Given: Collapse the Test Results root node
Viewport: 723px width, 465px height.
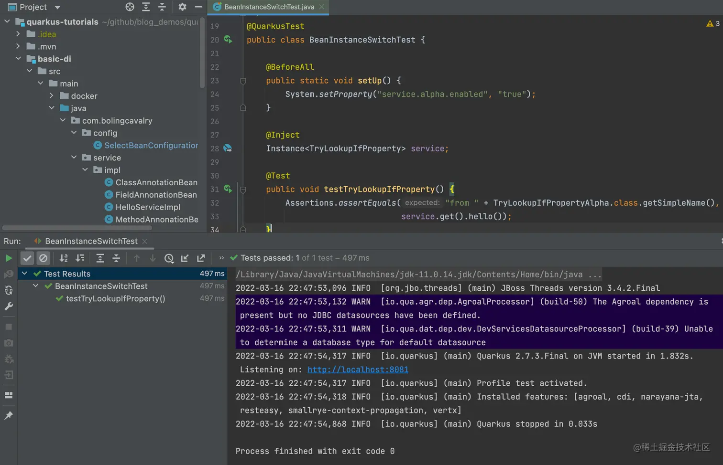Looking at the screenshot, I should click(x=24, y=274).
